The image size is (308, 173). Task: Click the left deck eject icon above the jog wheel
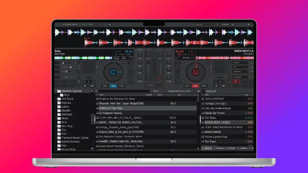pos(100,63)
